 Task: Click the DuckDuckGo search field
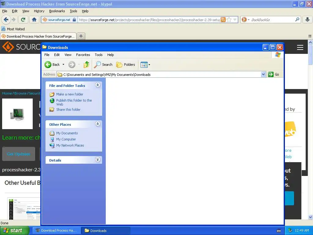(x=272, y=20)
